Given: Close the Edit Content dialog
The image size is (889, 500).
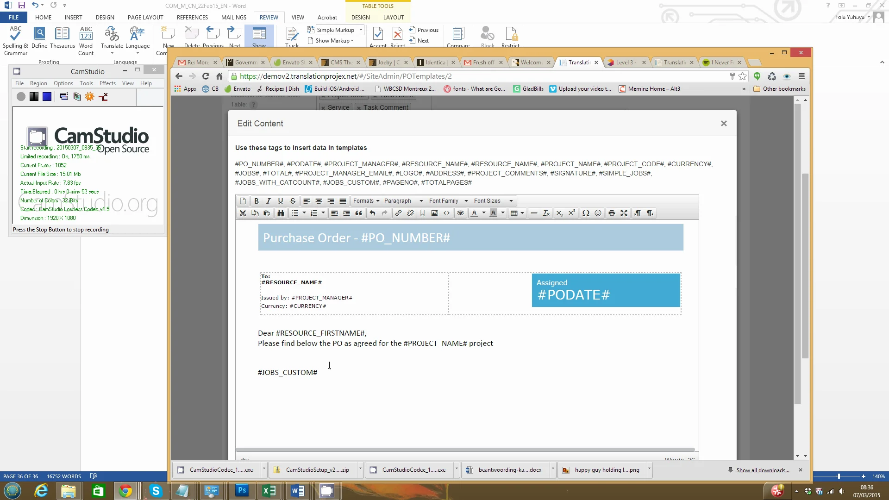Looking at the screenshot, I should click(x=724, y=124).
